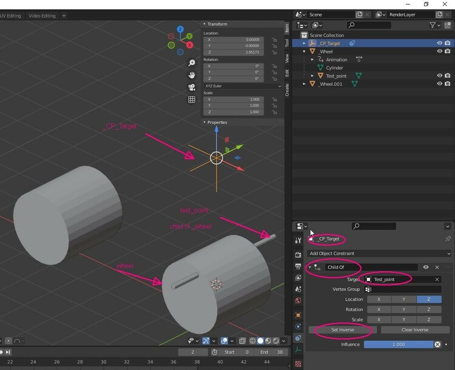455x370 pixels.
Task: Switch orthographic perspective with grid icon
Action: coord(192,99)
